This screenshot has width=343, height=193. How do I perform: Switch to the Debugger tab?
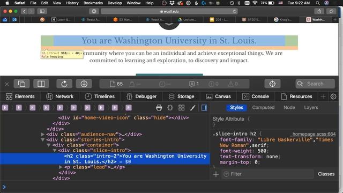pyautogui.click(x=141, y=96)
